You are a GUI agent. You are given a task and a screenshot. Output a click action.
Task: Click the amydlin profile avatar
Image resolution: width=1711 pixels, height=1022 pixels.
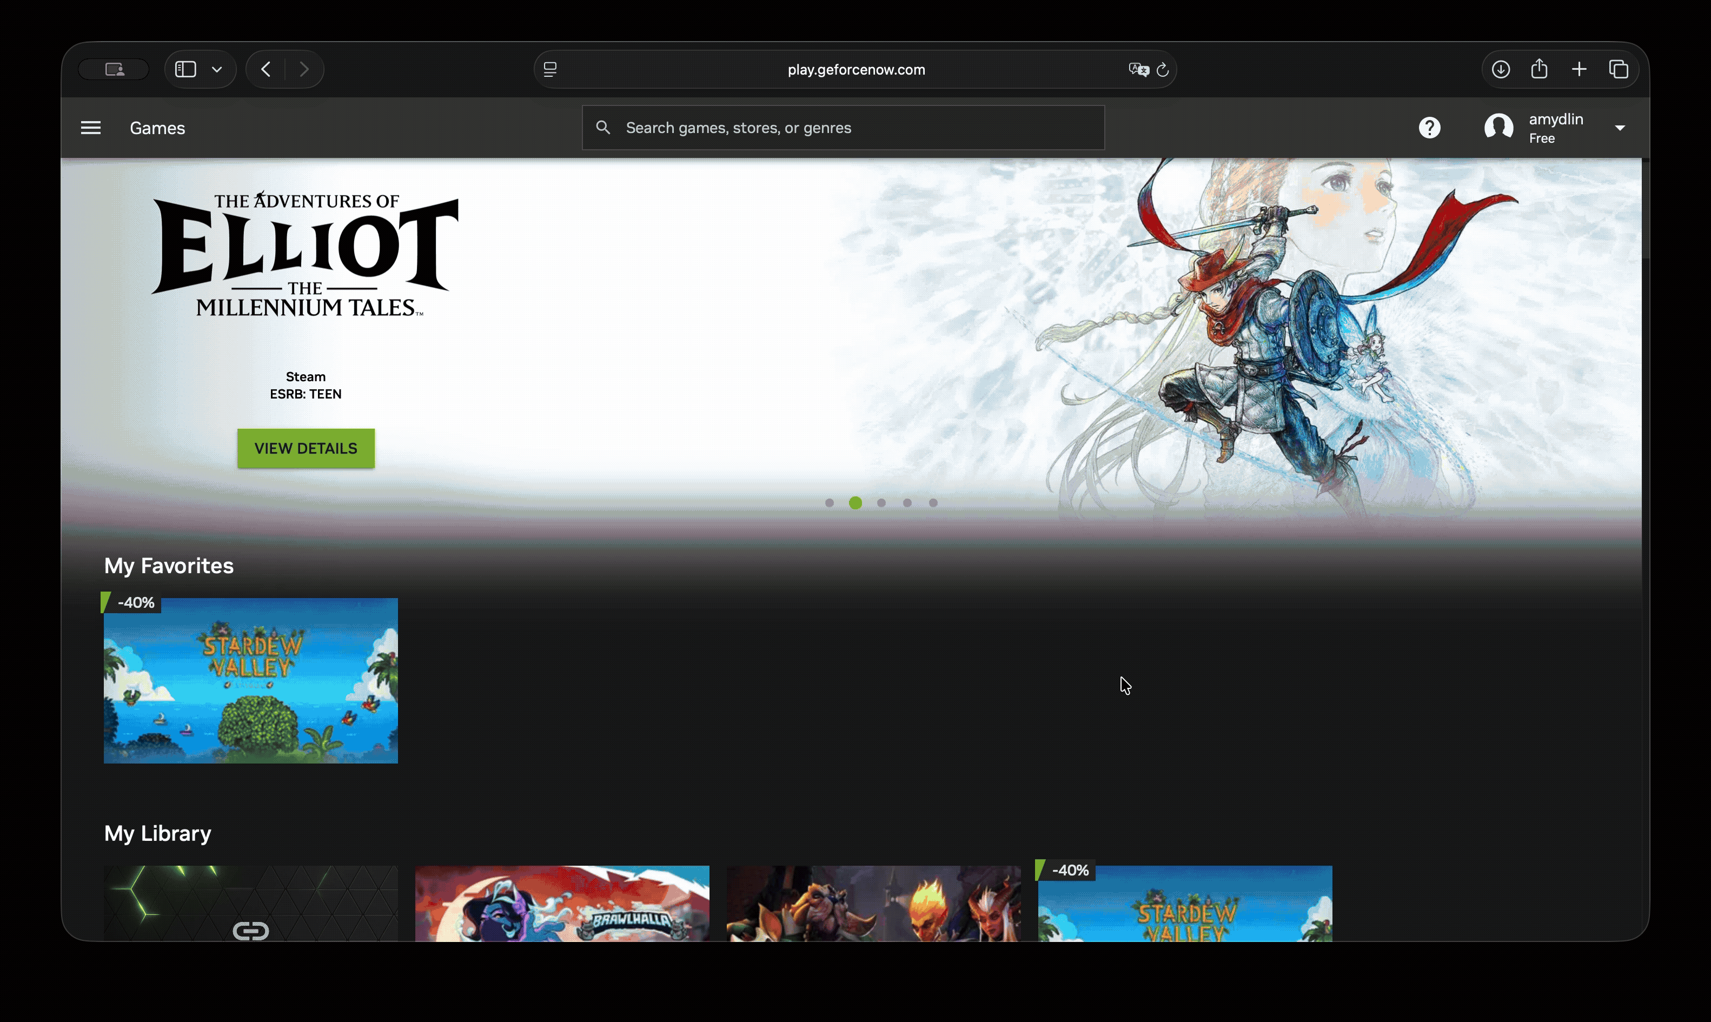coord(1498,128)
